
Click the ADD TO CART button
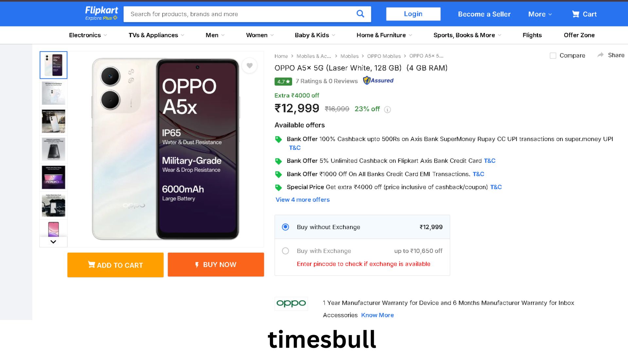115,265
